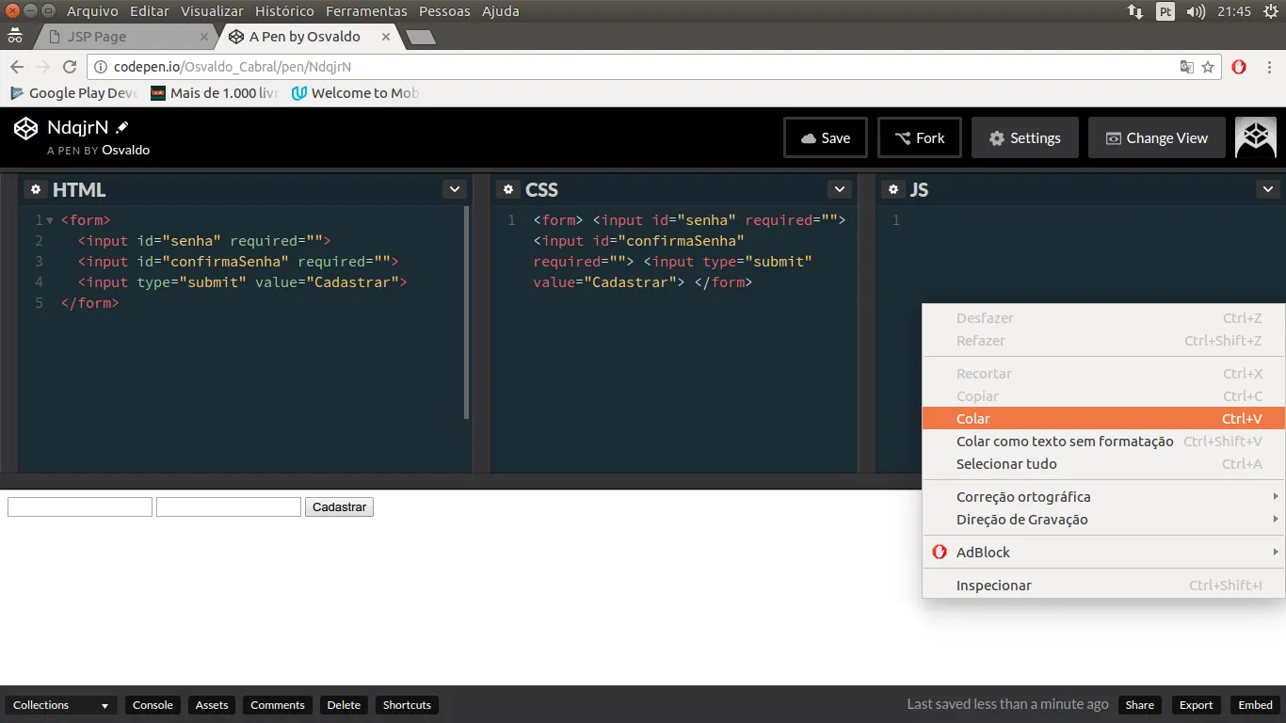
Task: Expand the HTML panel dropdown chevron
Action: 455,189
